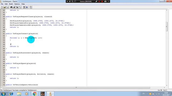Click the system tray clock
The height and width of the screenshot is (96, 172).
click(x=166, y=94)
